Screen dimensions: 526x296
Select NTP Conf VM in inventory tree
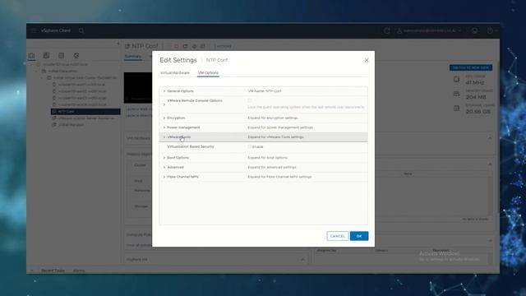85,112
